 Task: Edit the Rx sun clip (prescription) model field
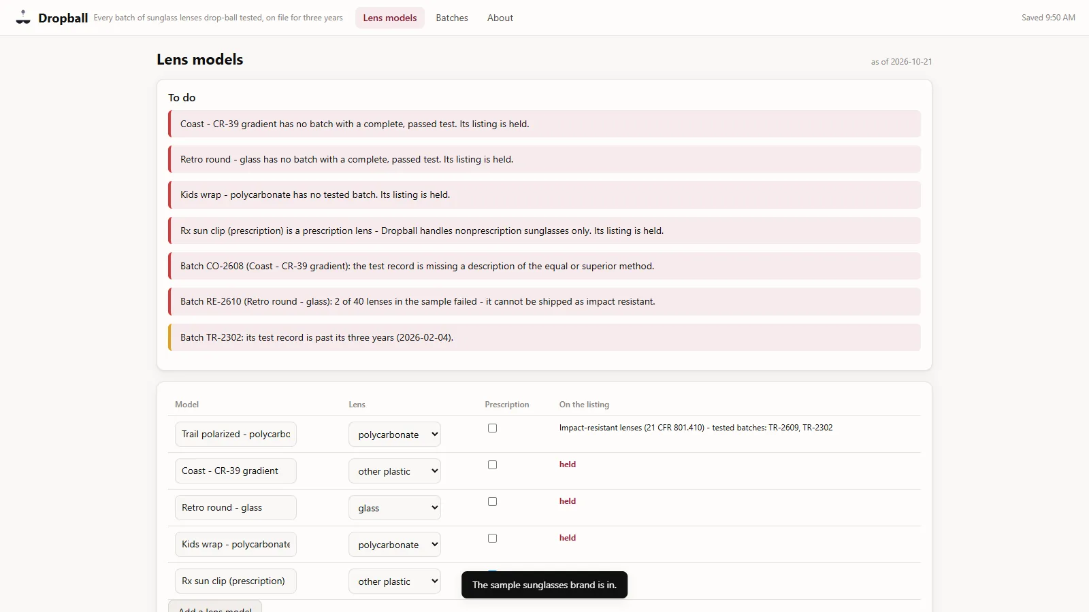tap(235, 581)
